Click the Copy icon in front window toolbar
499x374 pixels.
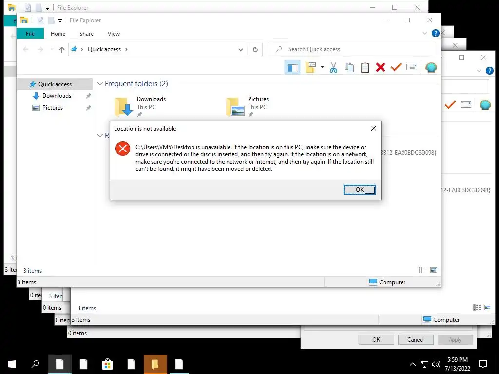(x=349, y=67)
